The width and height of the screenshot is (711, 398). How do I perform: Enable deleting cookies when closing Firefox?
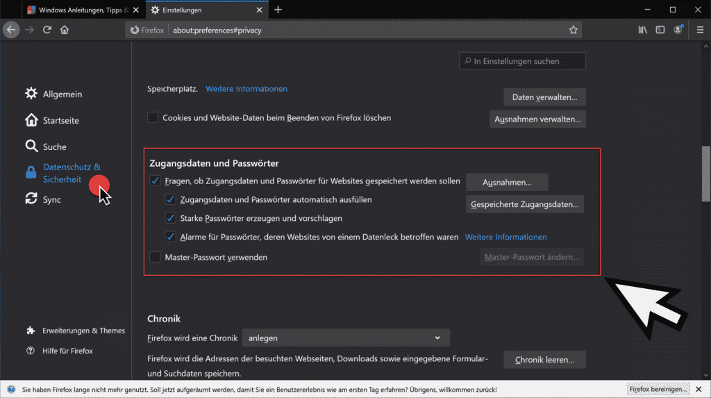(153, 117)
